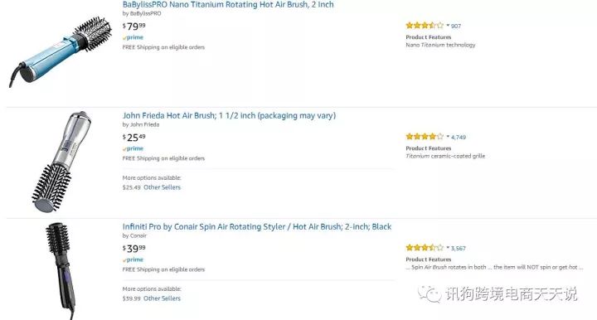This screenshot has height=320, width=597.
Task: Click the star rating for Conair styler
Action: 425,248
